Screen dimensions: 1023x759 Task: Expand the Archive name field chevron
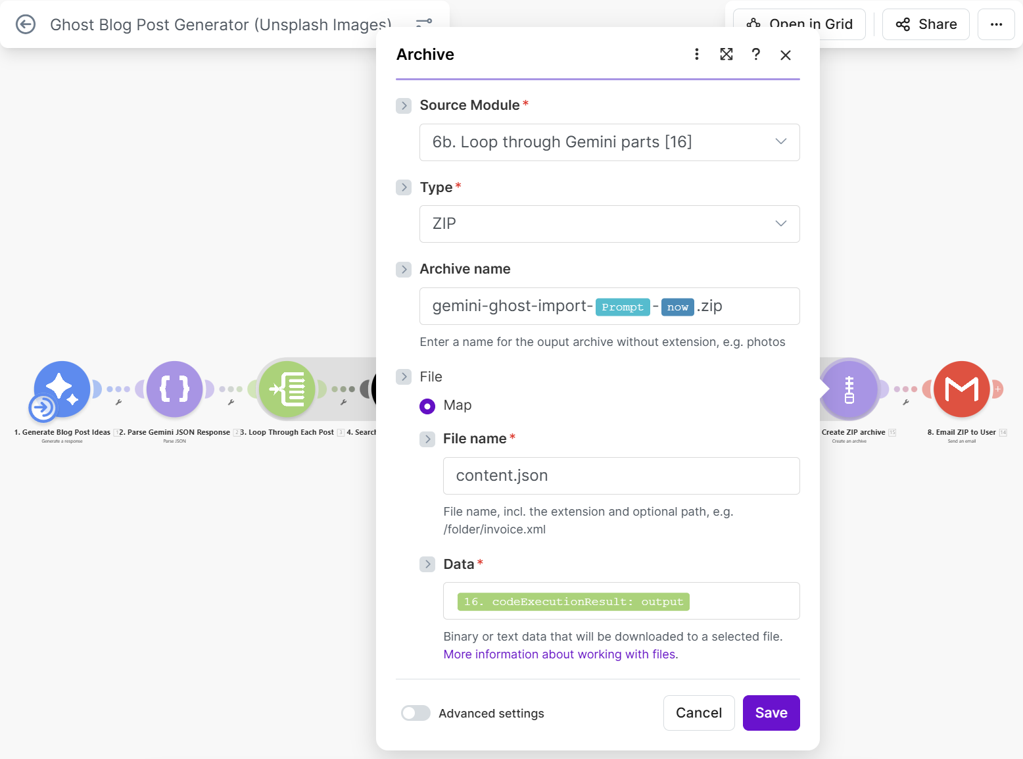click(x=404, y=269)
